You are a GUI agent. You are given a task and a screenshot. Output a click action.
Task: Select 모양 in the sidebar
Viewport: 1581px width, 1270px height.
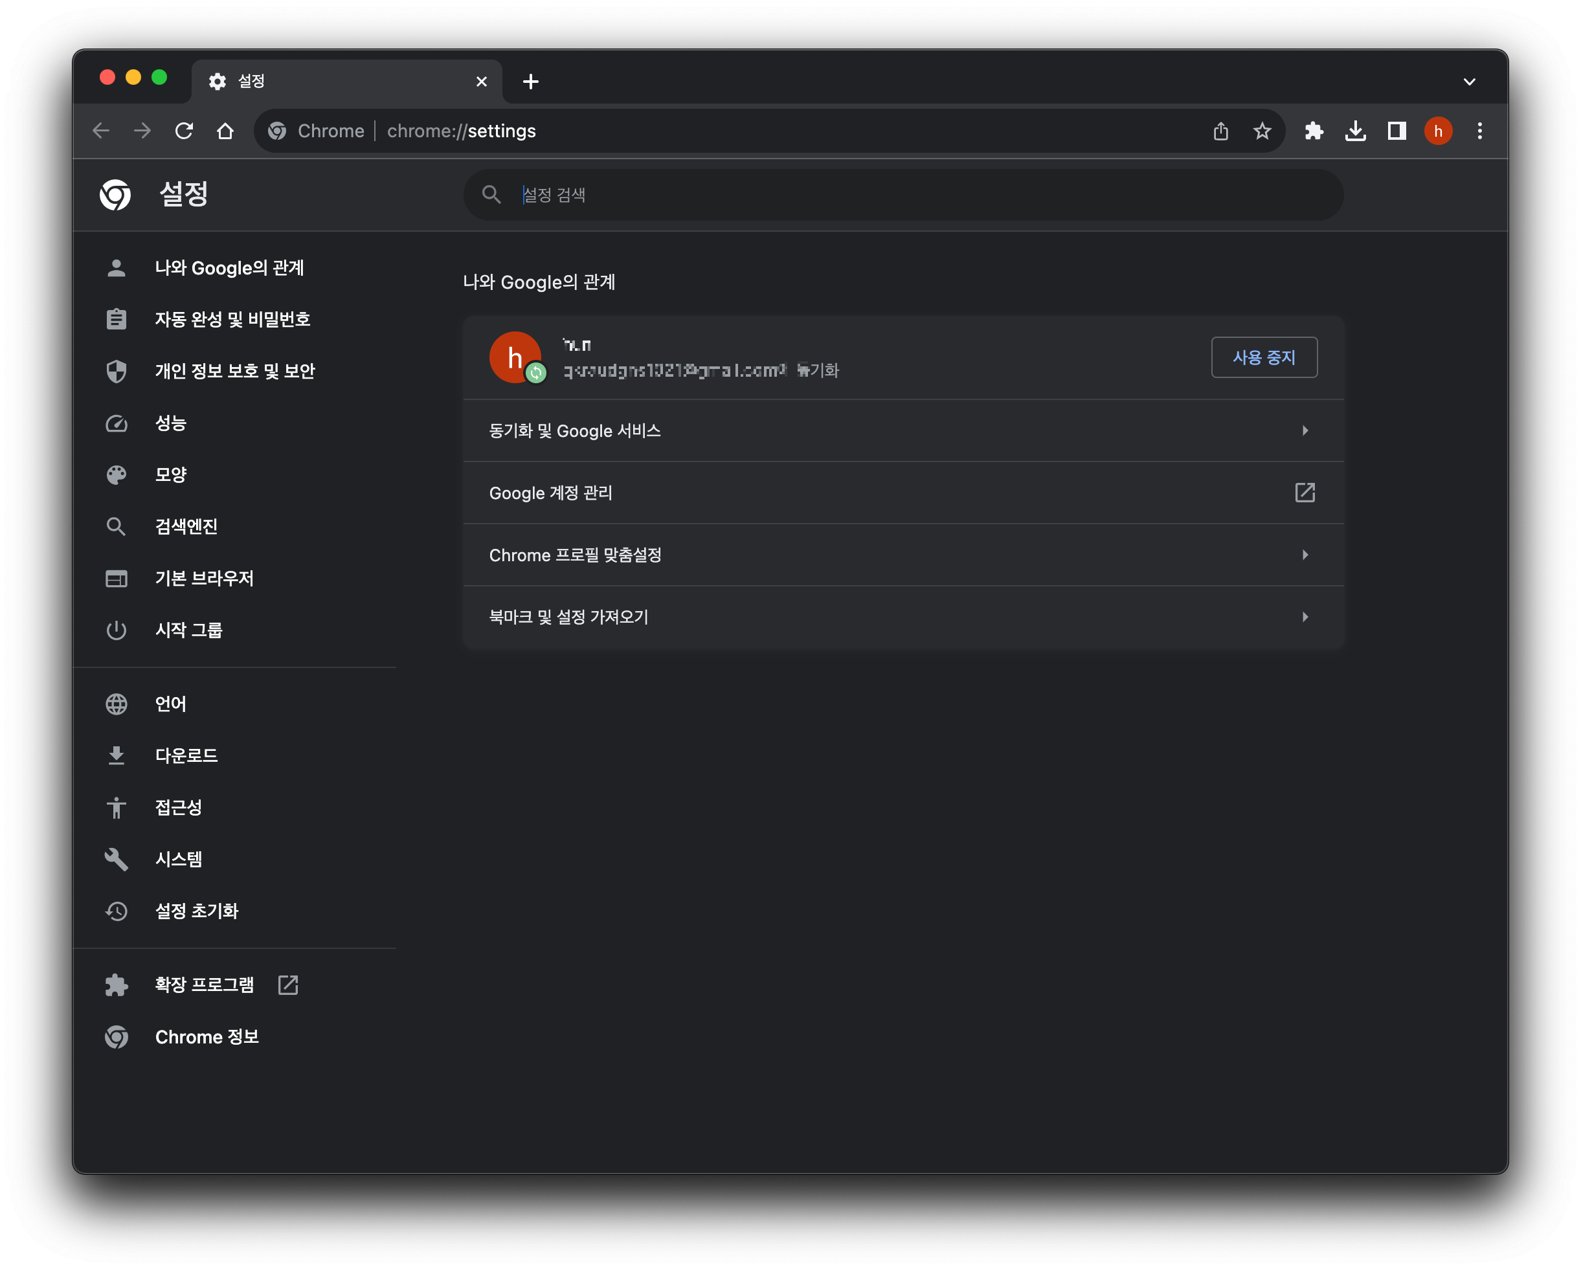point(171,474)
